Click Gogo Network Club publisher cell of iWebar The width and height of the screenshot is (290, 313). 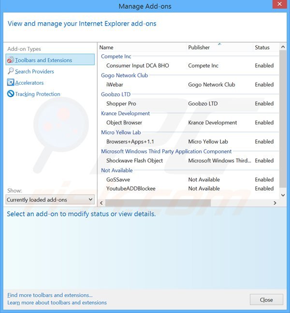[212, 85]
